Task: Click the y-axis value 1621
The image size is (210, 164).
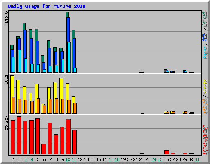Action: (6, 80)
